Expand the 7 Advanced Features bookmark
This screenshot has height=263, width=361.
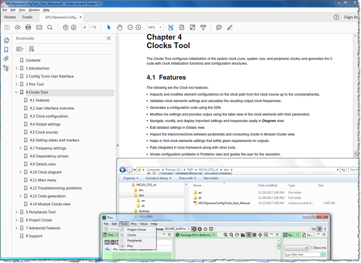[x=16, y=228]
